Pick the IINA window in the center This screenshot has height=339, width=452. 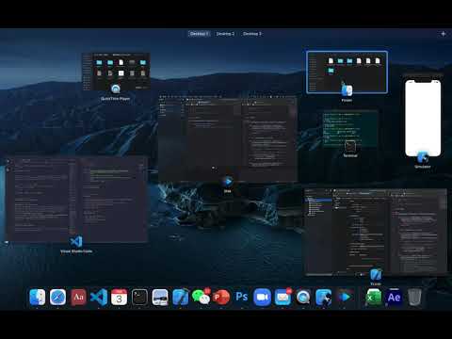point(228,138)
